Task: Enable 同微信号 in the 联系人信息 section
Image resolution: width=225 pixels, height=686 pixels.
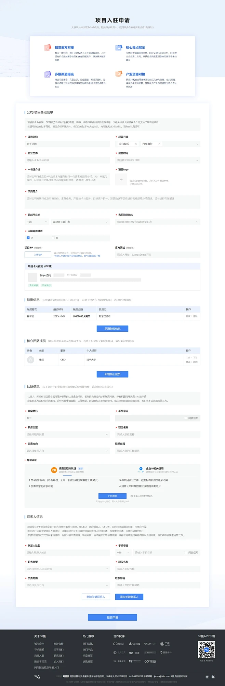Action: (186, 552)
